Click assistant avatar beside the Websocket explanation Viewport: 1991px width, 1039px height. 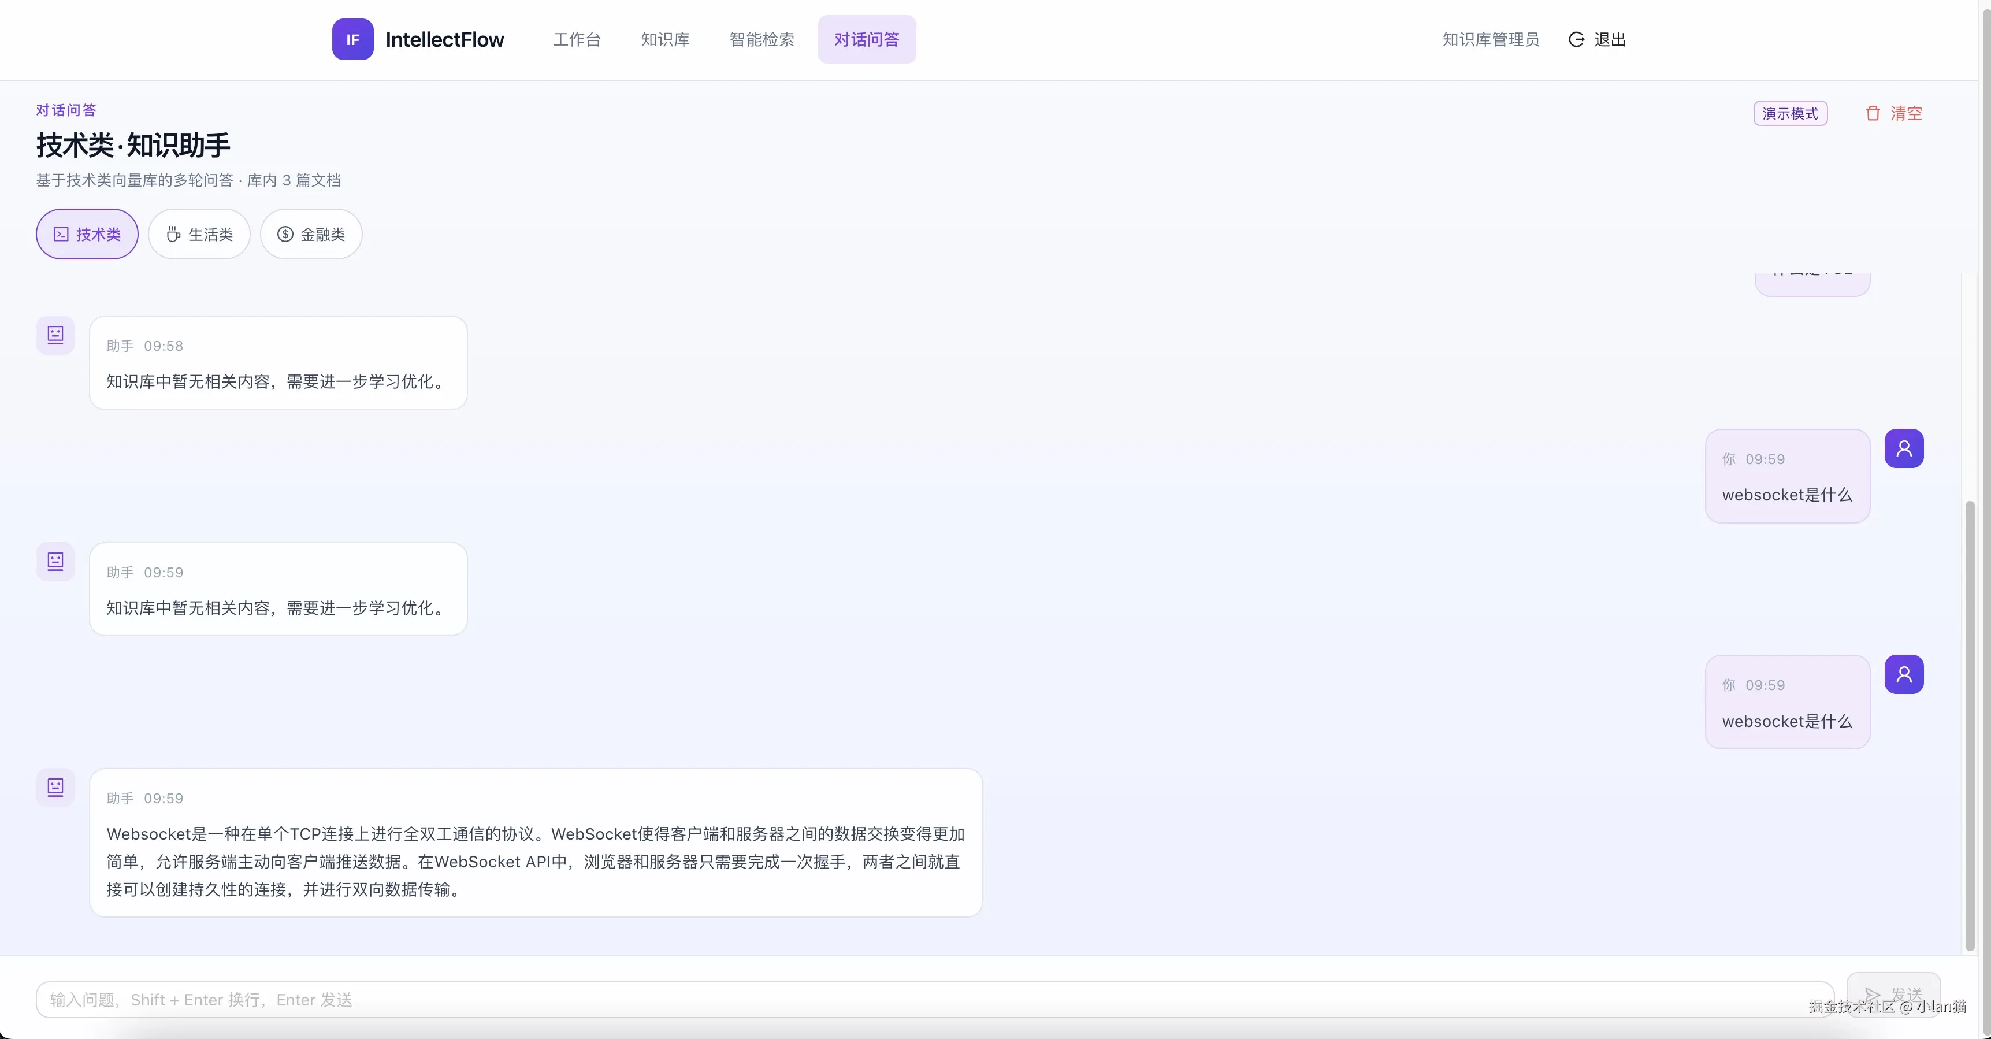[55, 788]
